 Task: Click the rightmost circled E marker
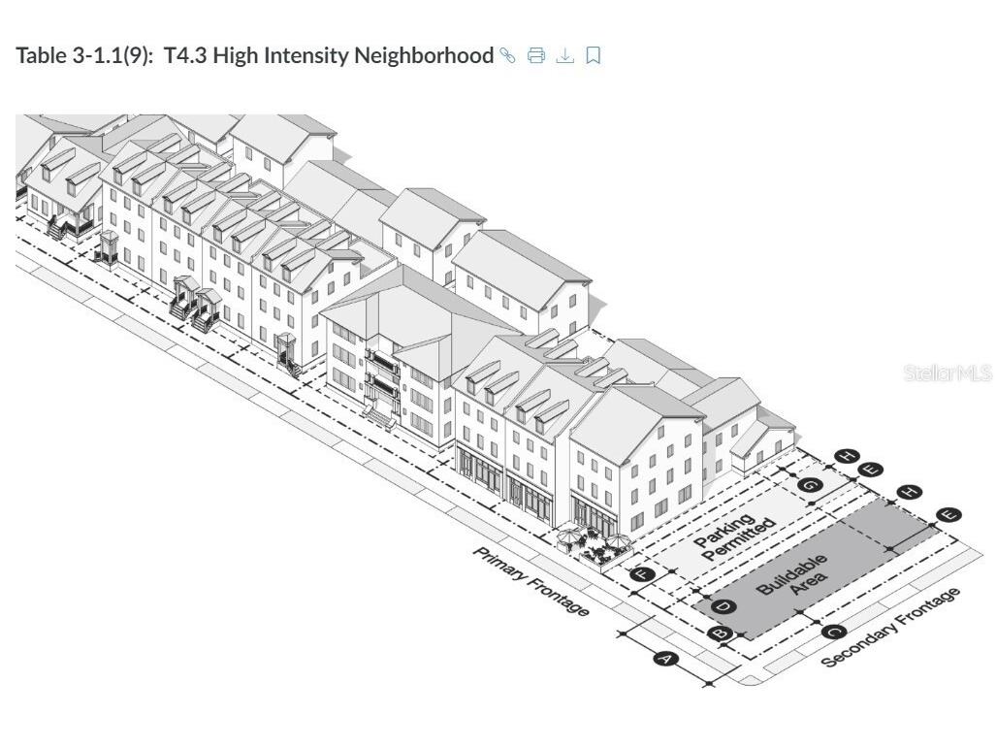[x=950, y=515]
